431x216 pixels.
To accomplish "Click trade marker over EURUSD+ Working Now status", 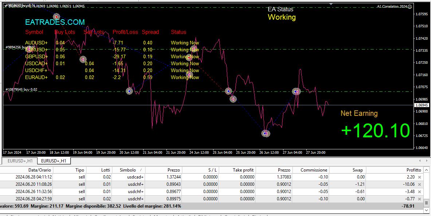I will tap(194, 49).
